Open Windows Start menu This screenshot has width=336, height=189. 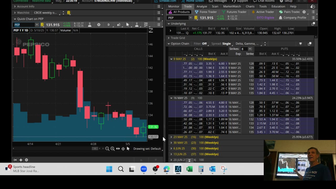[x=109, y=169]
